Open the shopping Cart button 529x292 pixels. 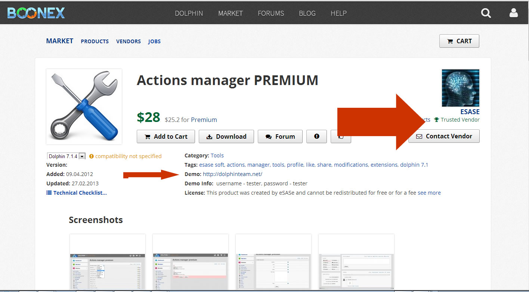tap(459, 41)
